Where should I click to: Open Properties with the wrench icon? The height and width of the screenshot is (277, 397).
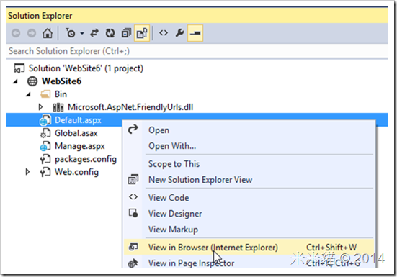coord(179,33)
